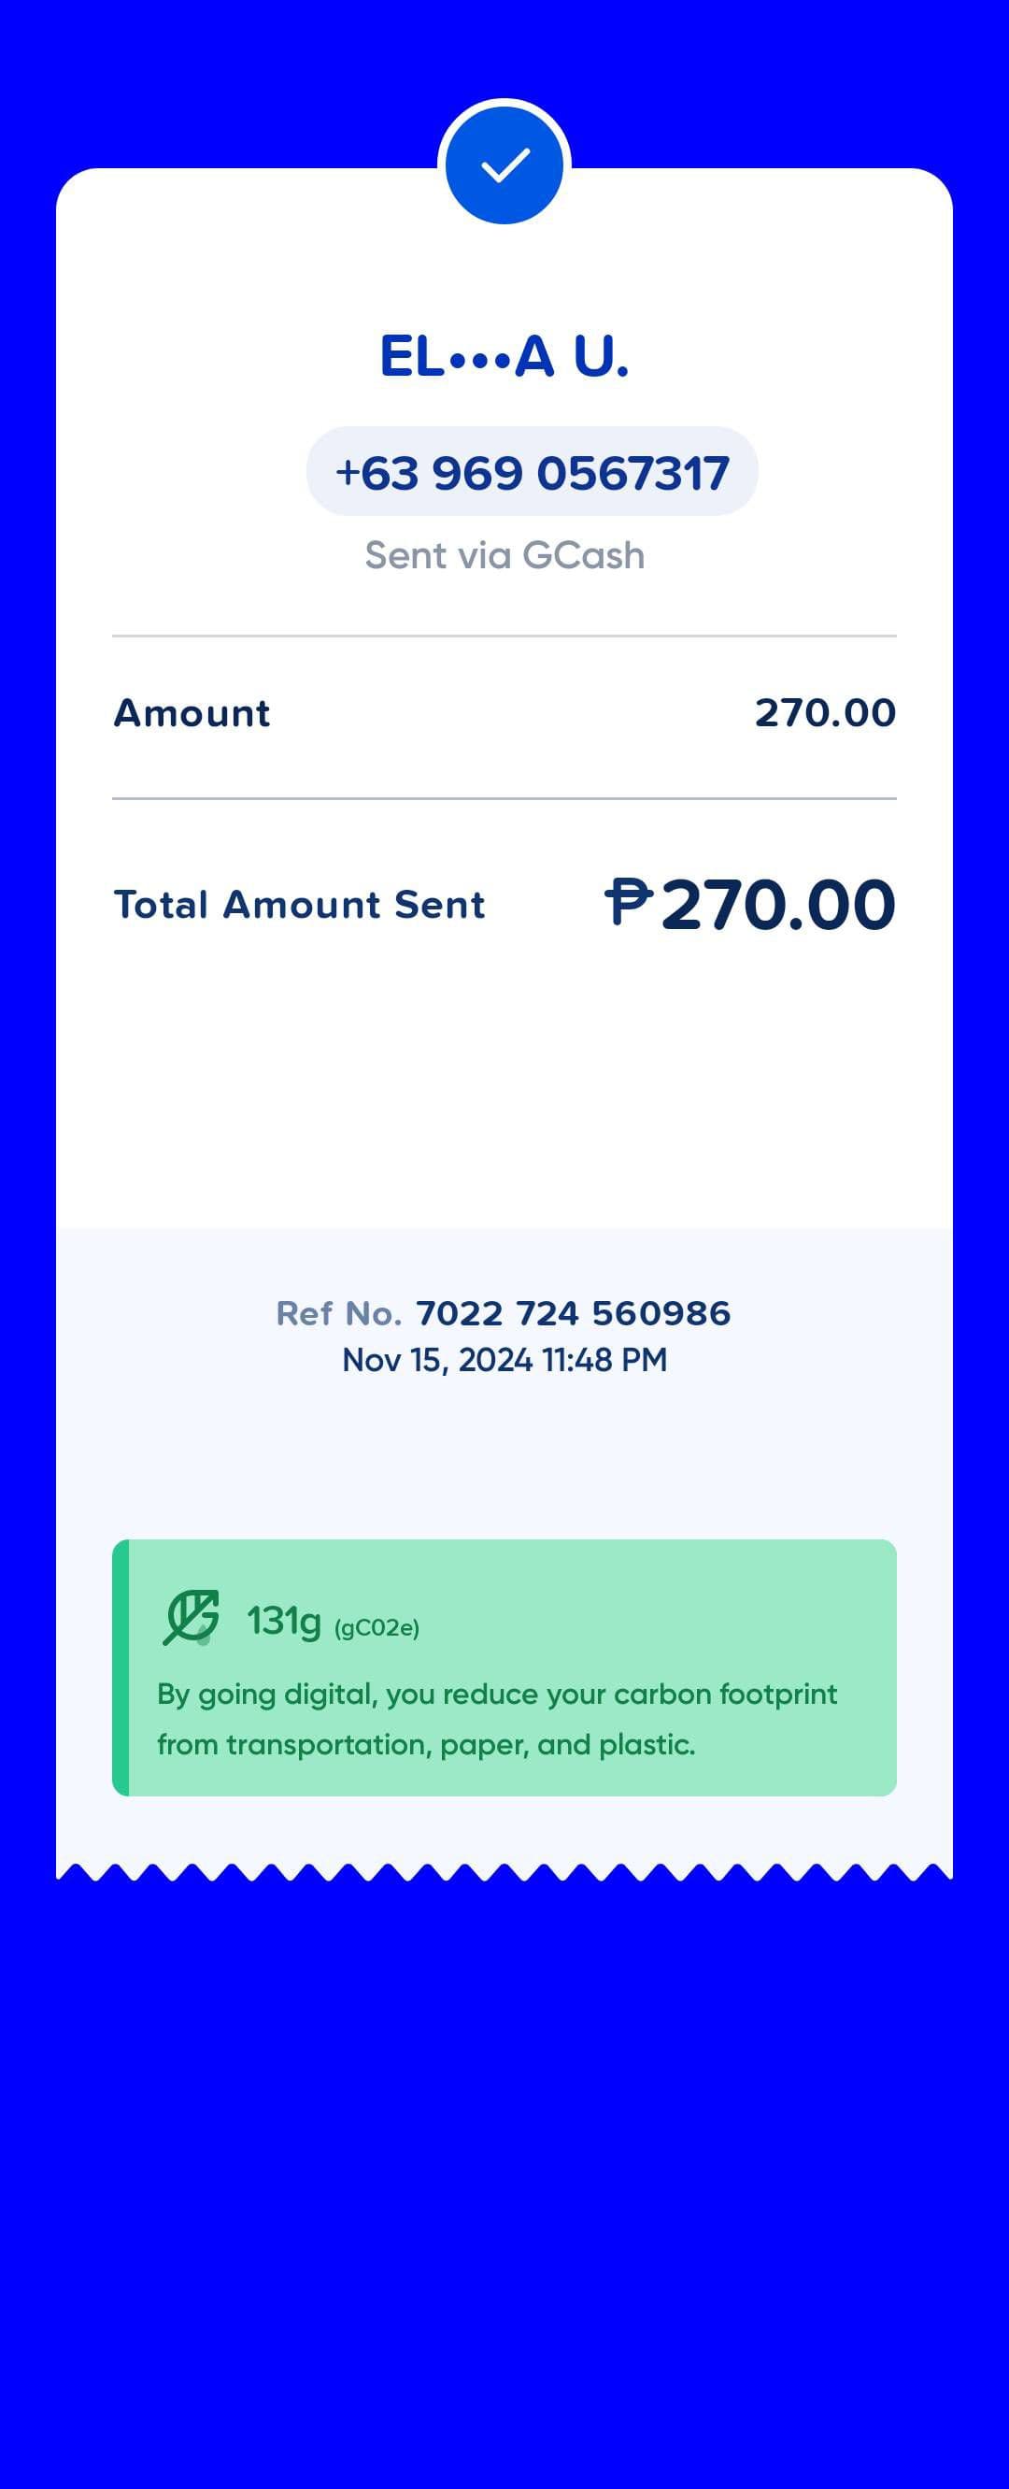Click the Total Amount Sent label
This screenshot has height=2489, width=1009.
[x=299, y=906]
